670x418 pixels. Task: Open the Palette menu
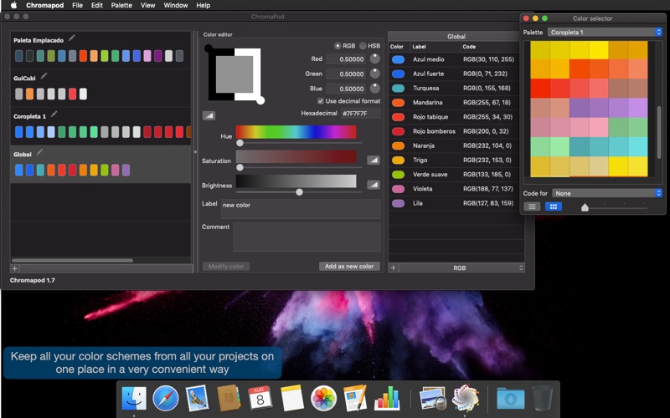tap(121, 5)
